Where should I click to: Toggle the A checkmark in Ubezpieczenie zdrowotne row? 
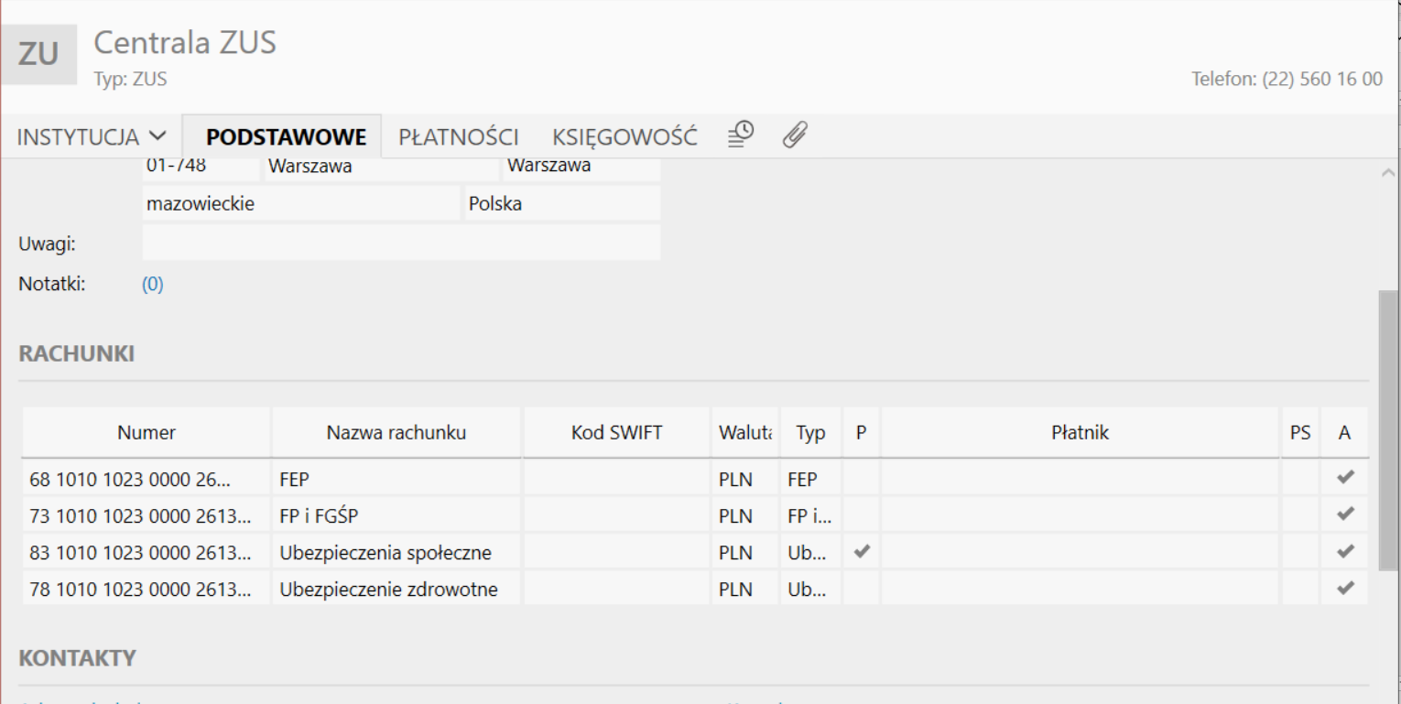coord(1345,588)
